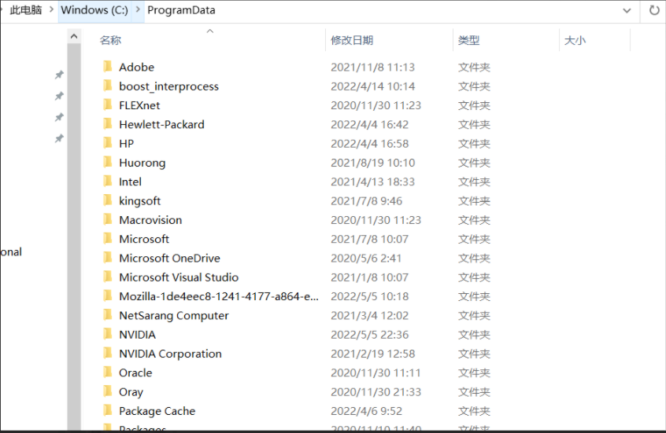Select the Mozilla-1de4eec8 folder name
Viewport: 666px width, 433px height.
pyautogui.click(x=219, y=296)
